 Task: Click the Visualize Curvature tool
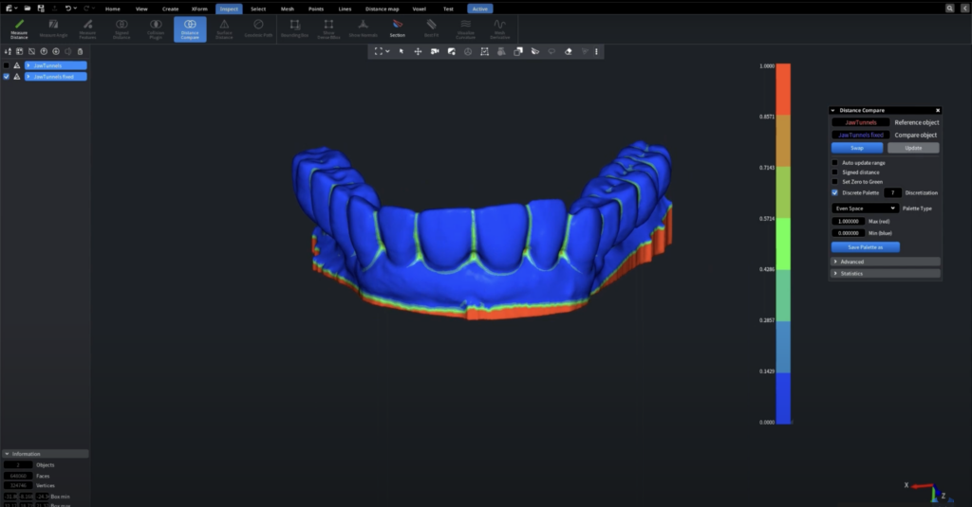(465, 27)
